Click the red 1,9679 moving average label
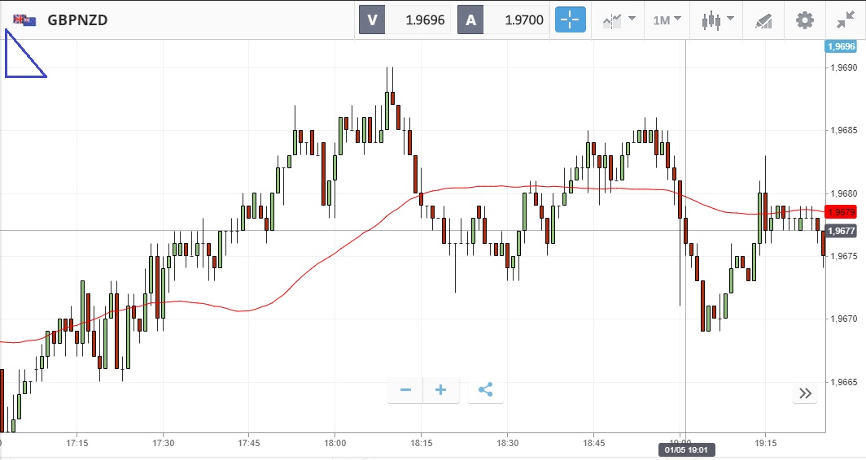The width and height of the screenshot is (866, 460). coord(839,212)
